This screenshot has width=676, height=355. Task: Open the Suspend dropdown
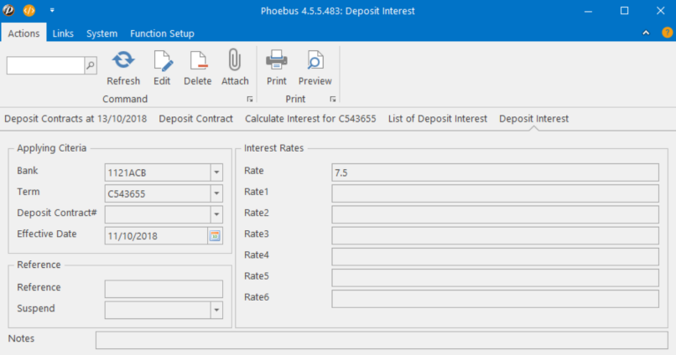[216, 310]
